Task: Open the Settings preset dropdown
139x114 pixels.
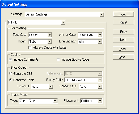Action: coord(64,14)
